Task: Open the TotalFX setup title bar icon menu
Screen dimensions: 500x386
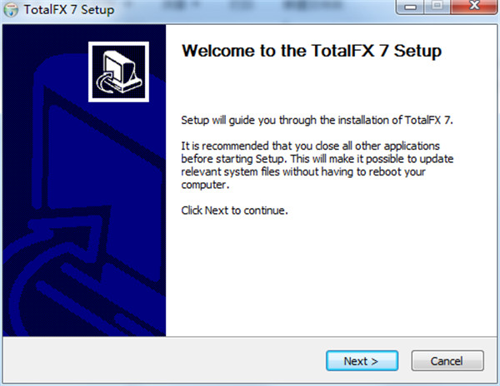Action: (x=11, y=10)
